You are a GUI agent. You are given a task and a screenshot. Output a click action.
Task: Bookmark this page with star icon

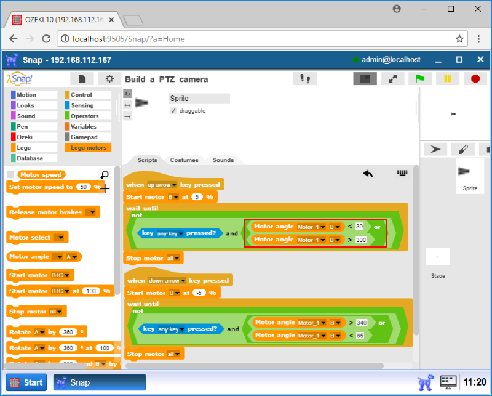(459, 39)
